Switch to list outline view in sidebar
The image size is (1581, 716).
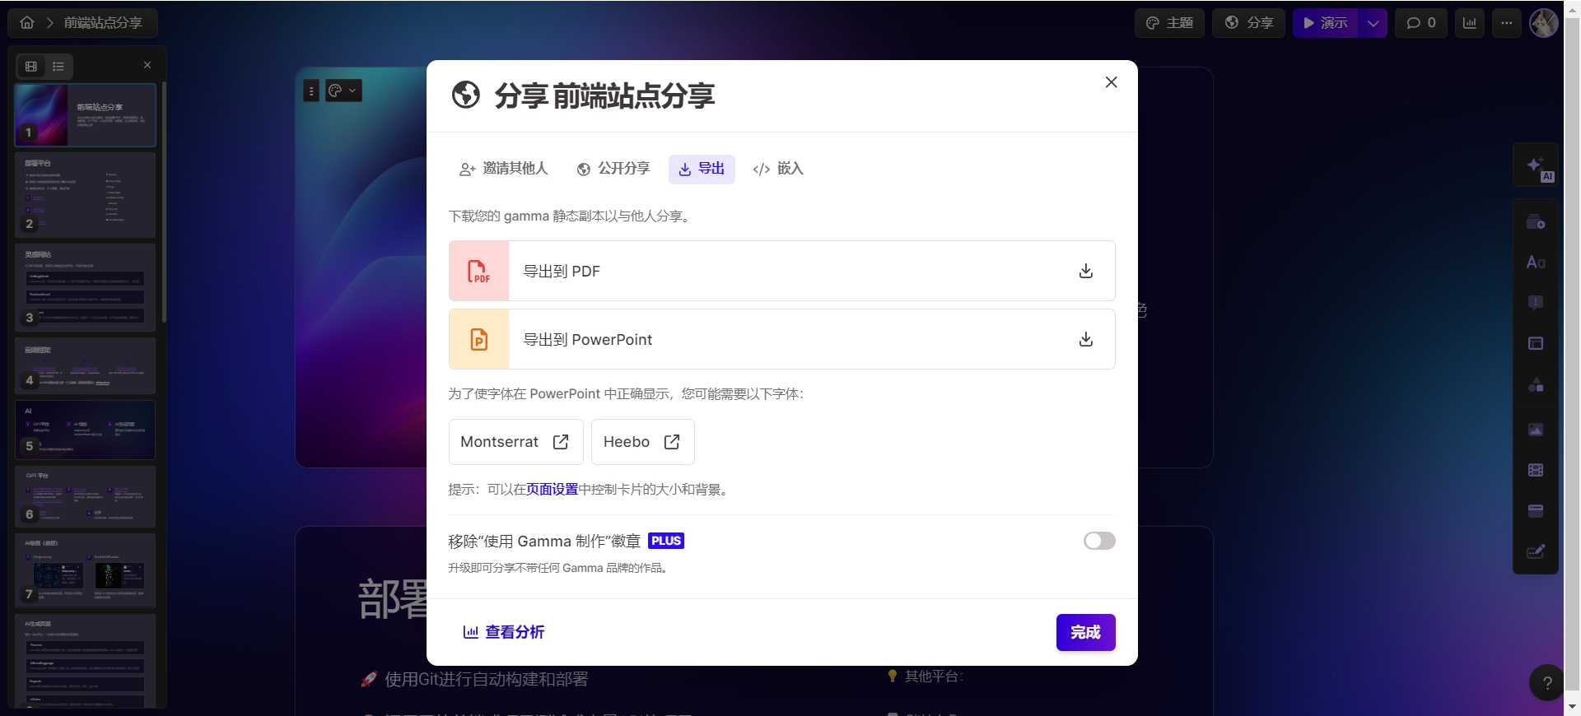58,66
